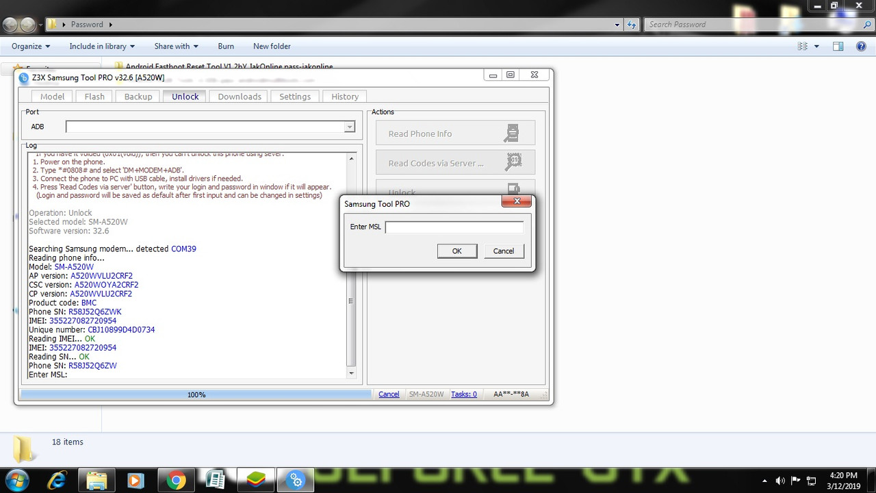This screenshot has width=876, height=493.
Task: Click the SM-A520W status bar entry
Action: 426,394
